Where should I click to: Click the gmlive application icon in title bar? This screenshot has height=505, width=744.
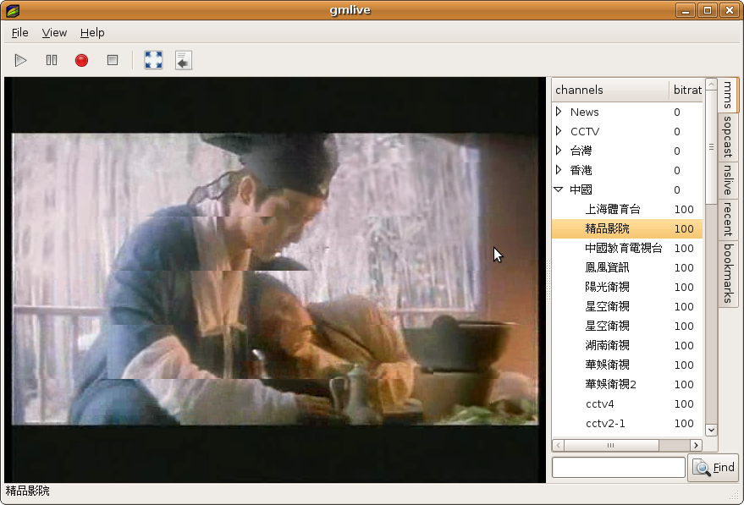pyautogui.click(x=13, y=10)
